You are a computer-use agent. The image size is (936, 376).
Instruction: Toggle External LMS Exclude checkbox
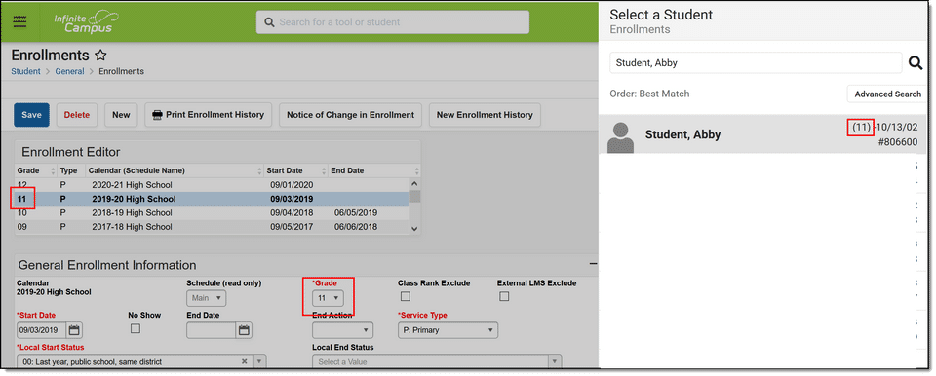[x=504, y=296]
